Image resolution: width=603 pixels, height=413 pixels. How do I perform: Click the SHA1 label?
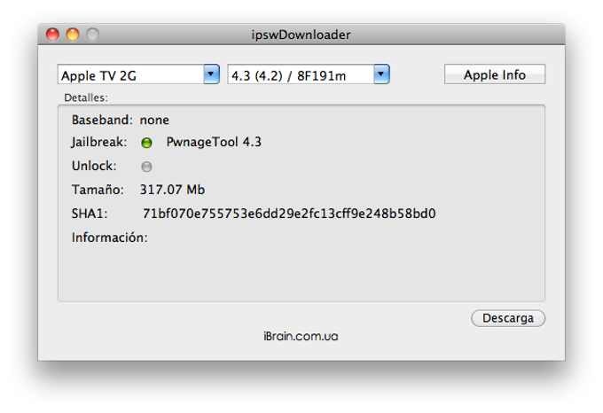tap(90, 214)
